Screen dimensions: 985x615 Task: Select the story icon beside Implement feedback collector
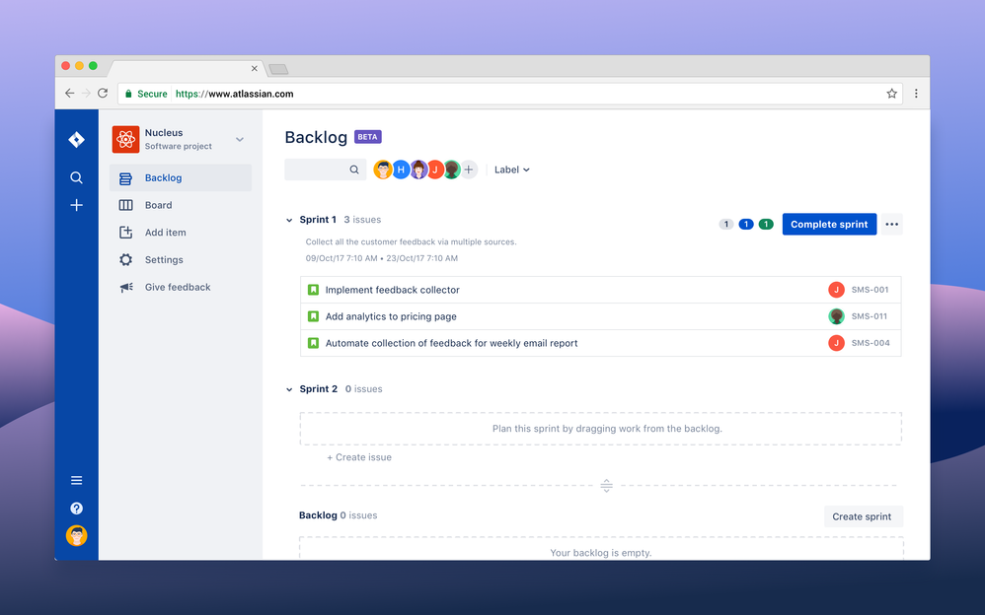314,289
